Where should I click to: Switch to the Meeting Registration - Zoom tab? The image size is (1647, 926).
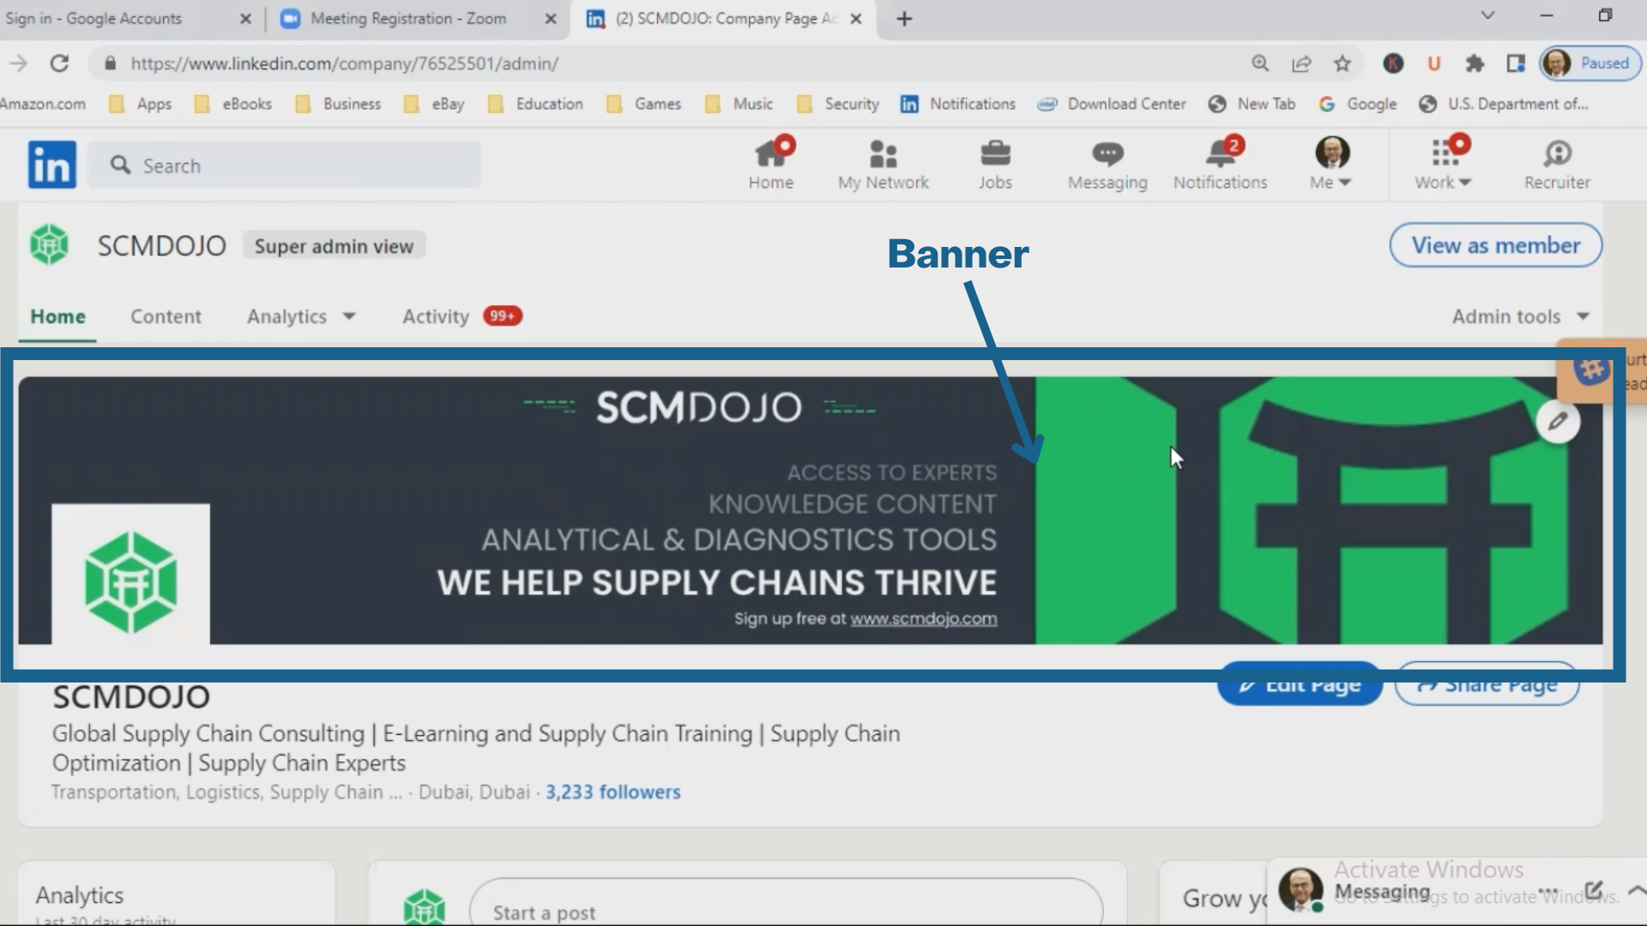click(407, 19)
